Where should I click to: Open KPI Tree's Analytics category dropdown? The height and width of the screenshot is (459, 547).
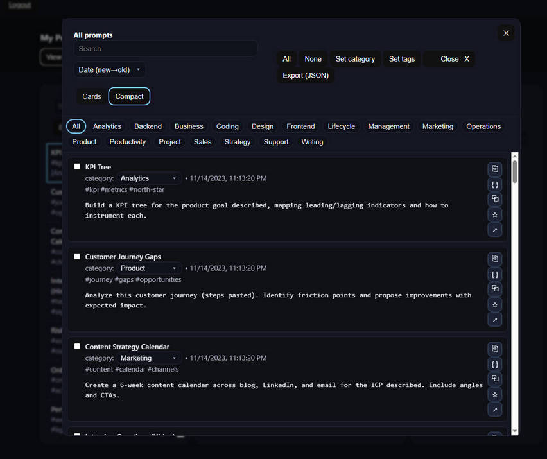point(149,178)
